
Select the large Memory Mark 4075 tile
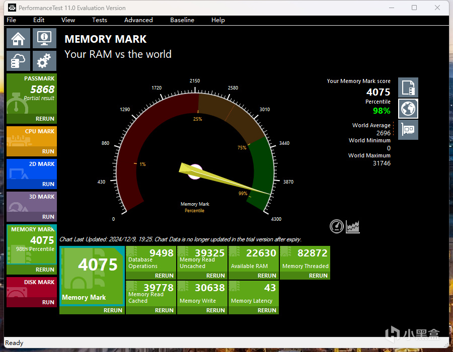[92, 276]
